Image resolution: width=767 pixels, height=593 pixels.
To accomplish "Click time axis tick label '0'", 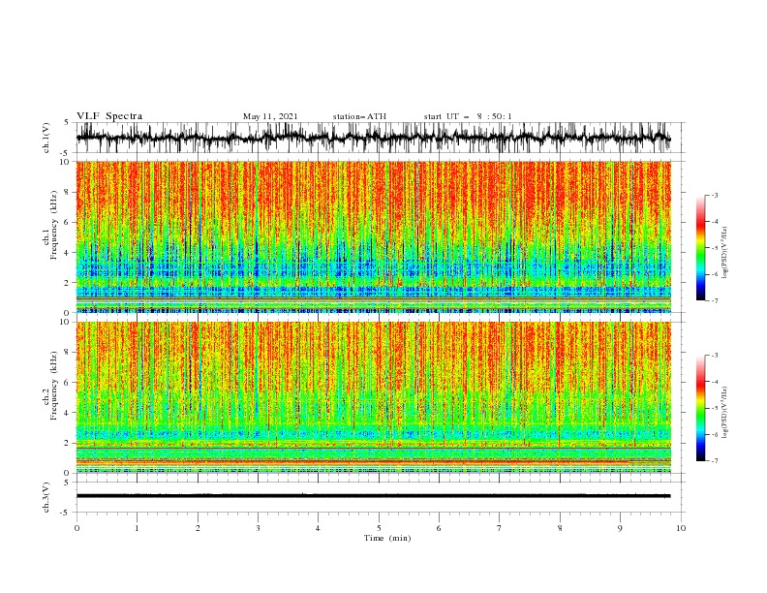I will 77,528.
